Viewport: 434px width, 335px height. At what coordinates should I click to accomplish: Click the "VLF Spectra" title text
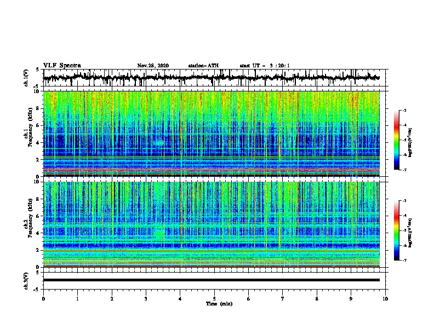coord(62,65)
